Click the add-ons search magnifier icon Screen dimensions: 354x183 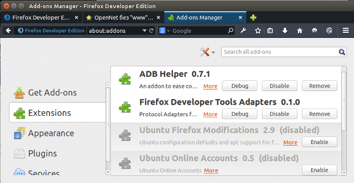342,52
